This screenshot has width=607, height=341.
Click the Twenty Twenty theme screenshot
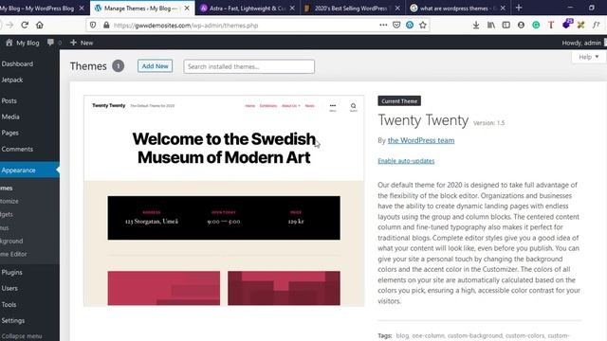[224, 201]
